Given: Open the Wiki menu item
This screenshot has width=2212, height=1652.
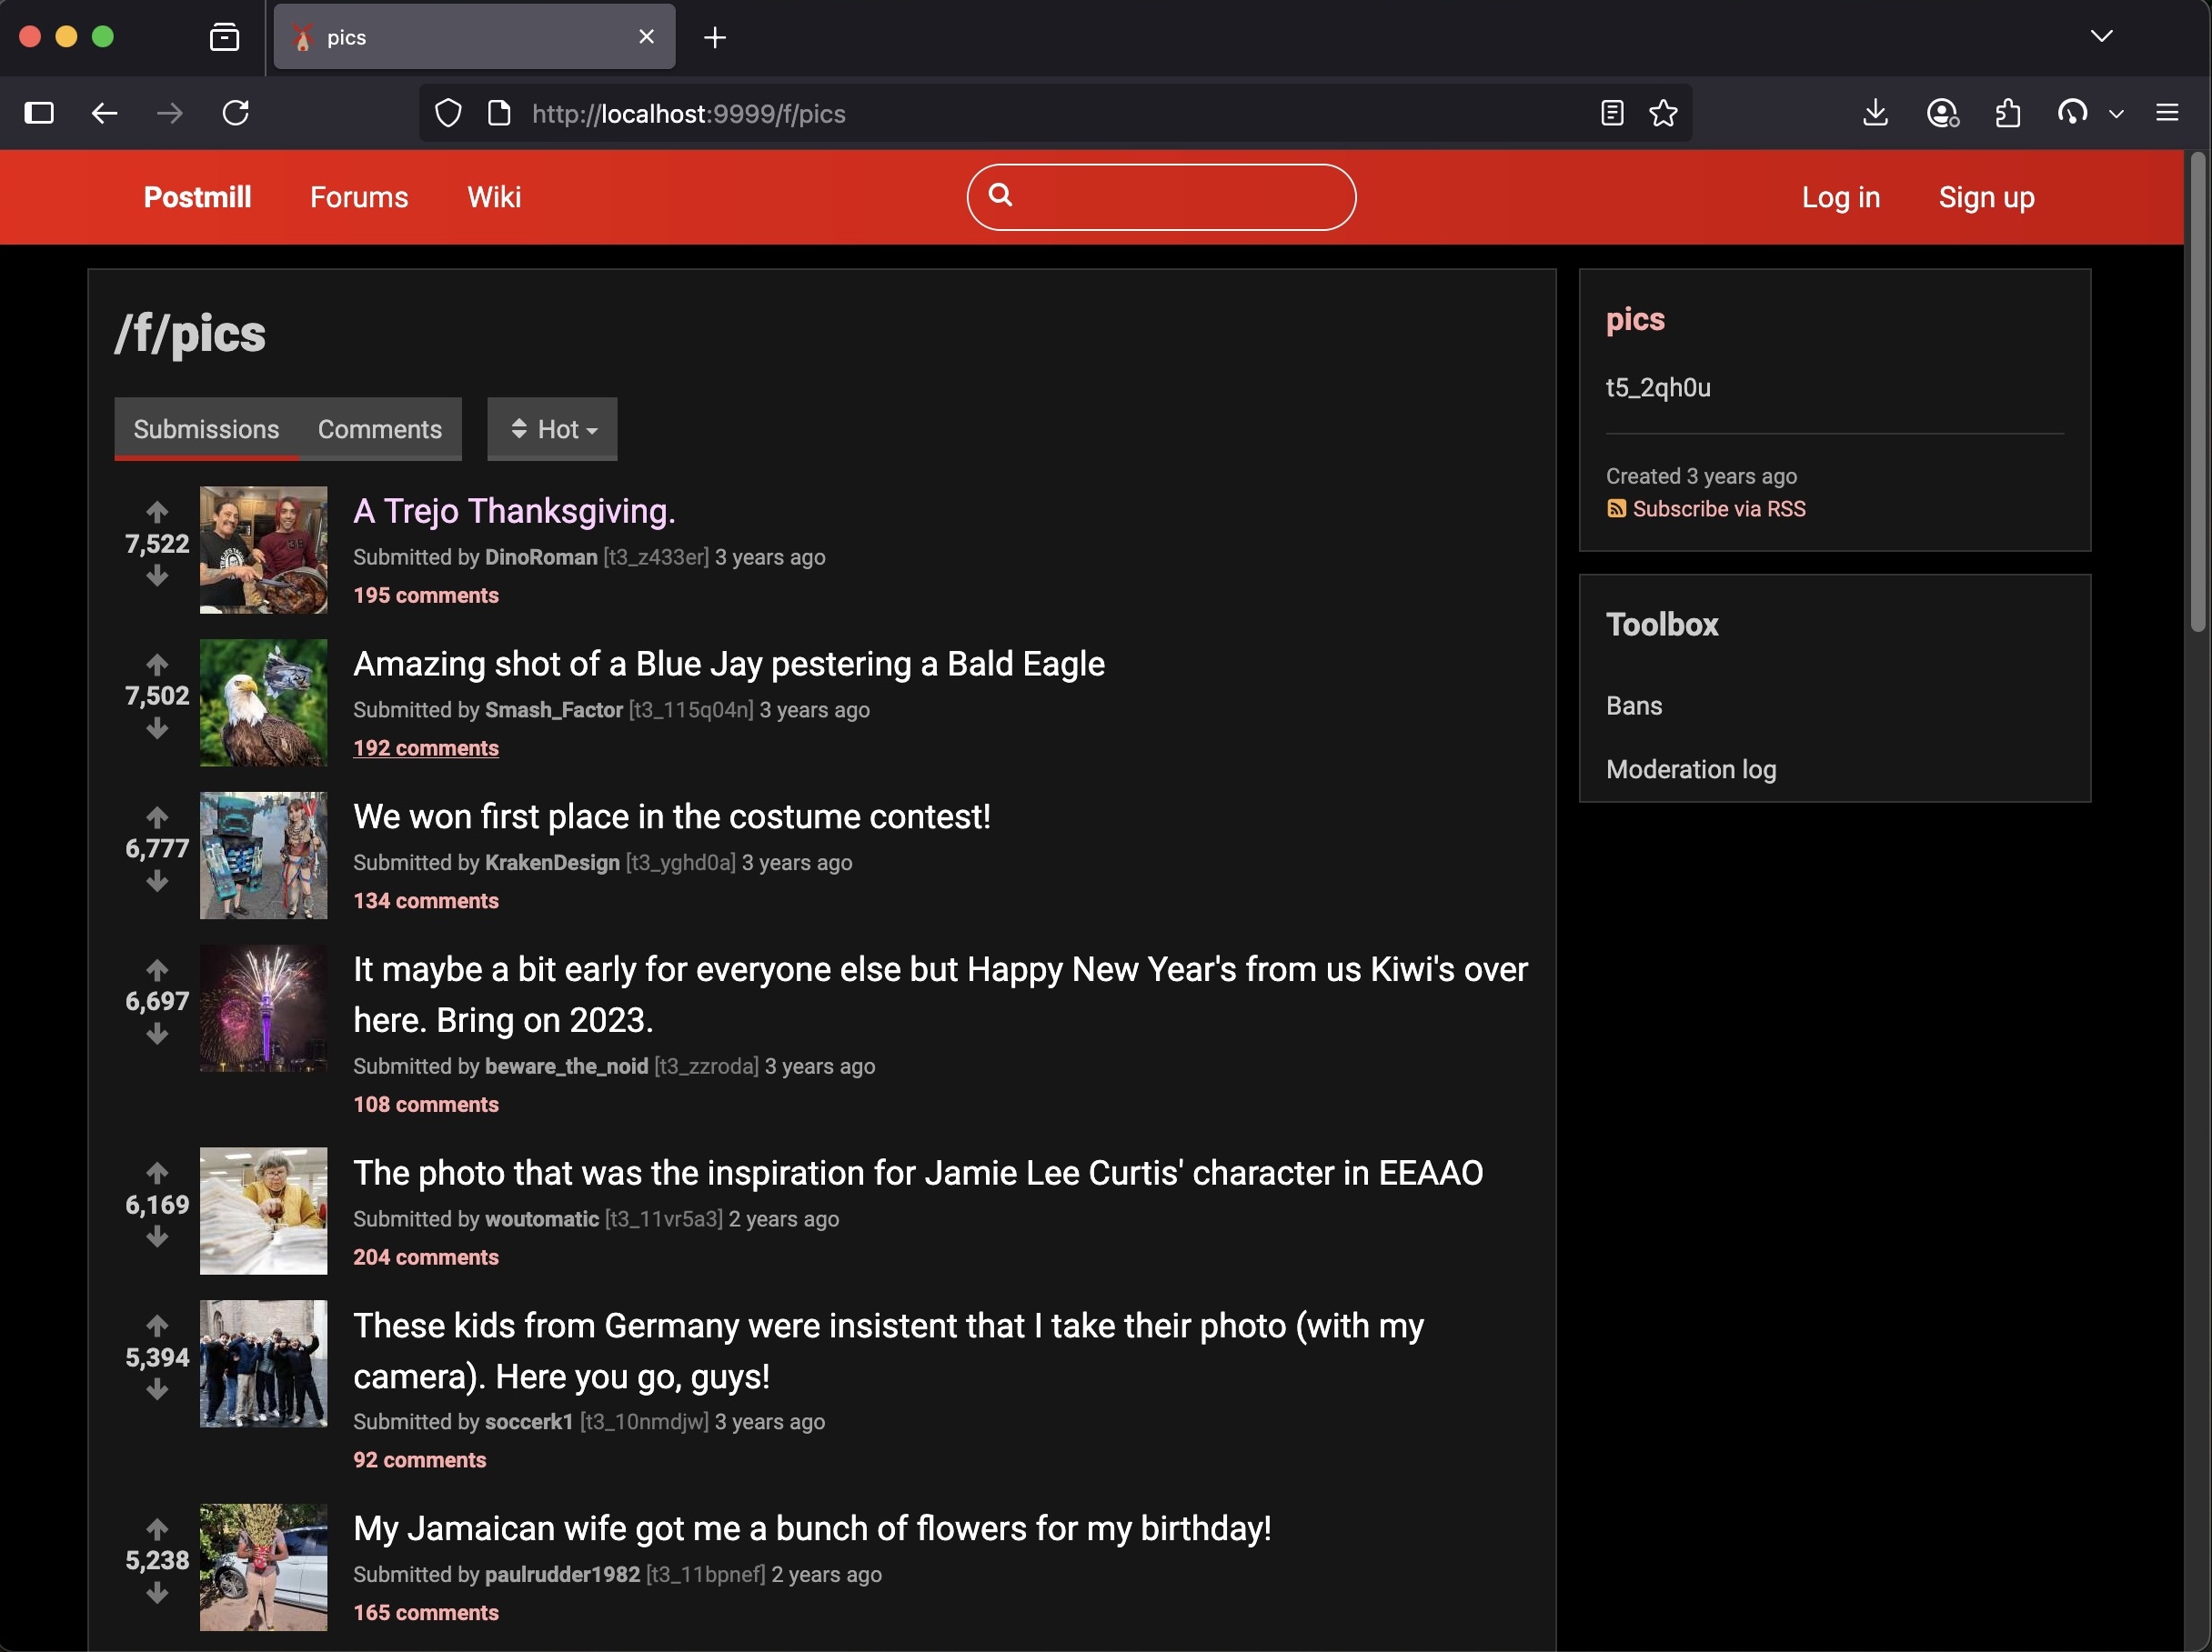Looking at the screenshot, I should coord(494,197).
